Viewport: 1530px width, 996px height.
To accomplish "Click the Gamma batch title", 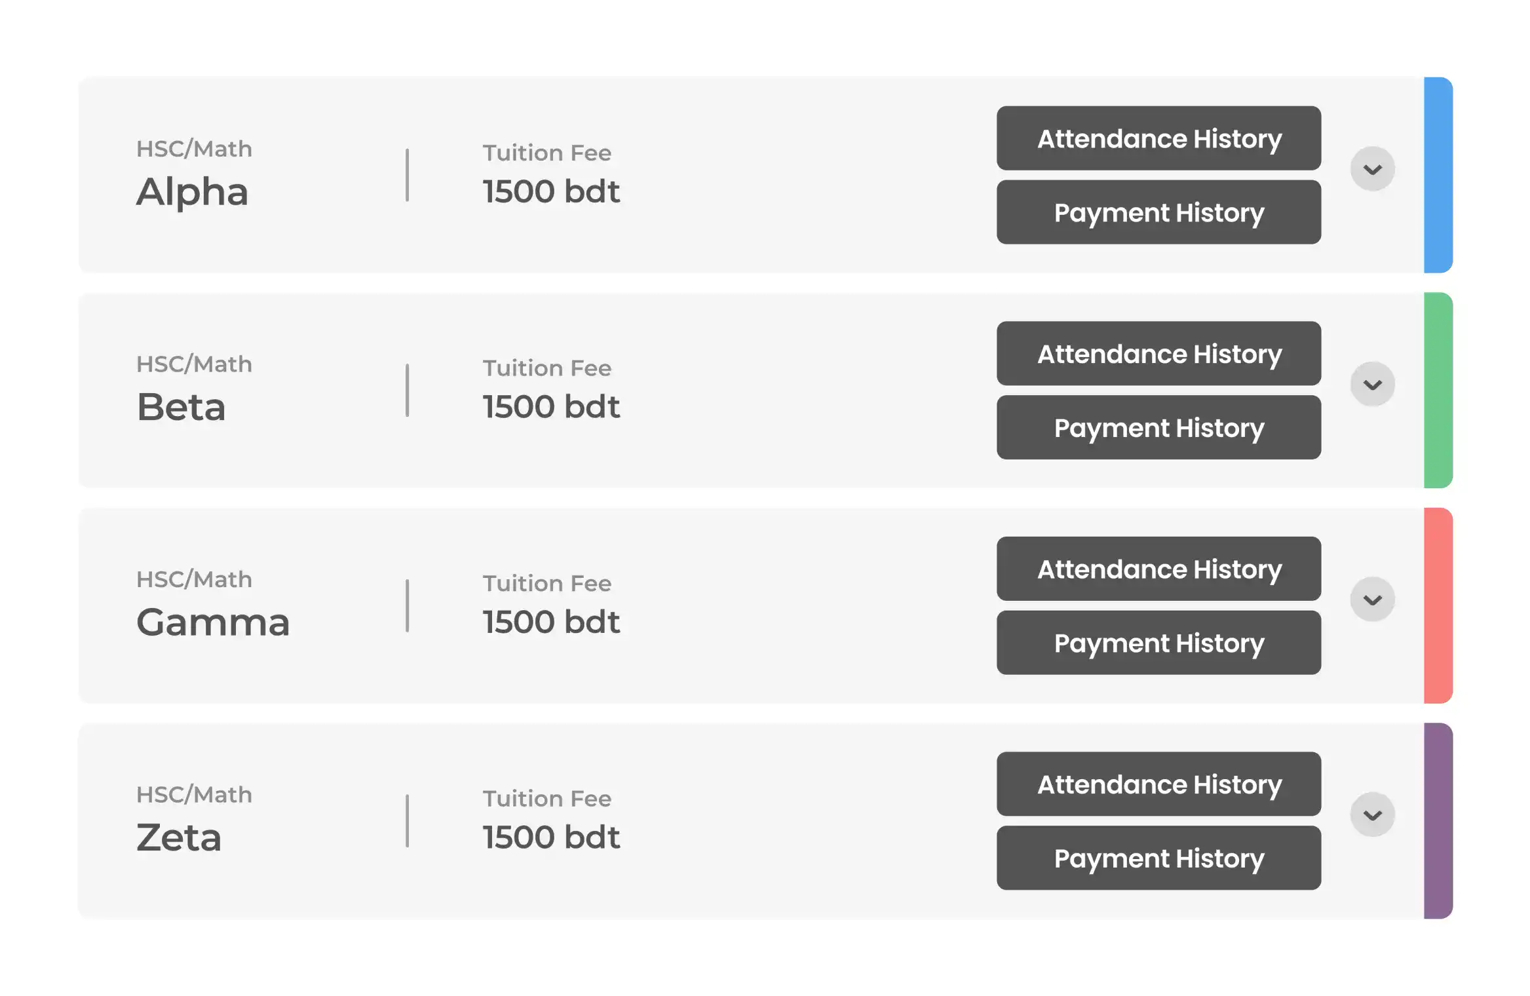I will [x=212, y=622].
